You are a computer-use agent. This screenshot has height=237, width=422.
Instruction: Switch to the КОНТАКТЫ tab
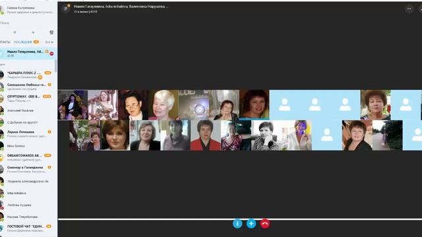(x=5, y=42)
